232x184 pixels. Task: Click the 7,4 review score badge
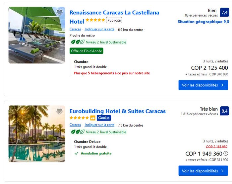[x=224, y=13]
